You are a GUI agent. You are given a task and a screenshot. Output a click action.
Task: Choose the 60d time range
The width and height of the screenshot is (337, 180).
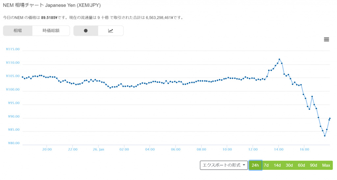[x=301, y=165]
